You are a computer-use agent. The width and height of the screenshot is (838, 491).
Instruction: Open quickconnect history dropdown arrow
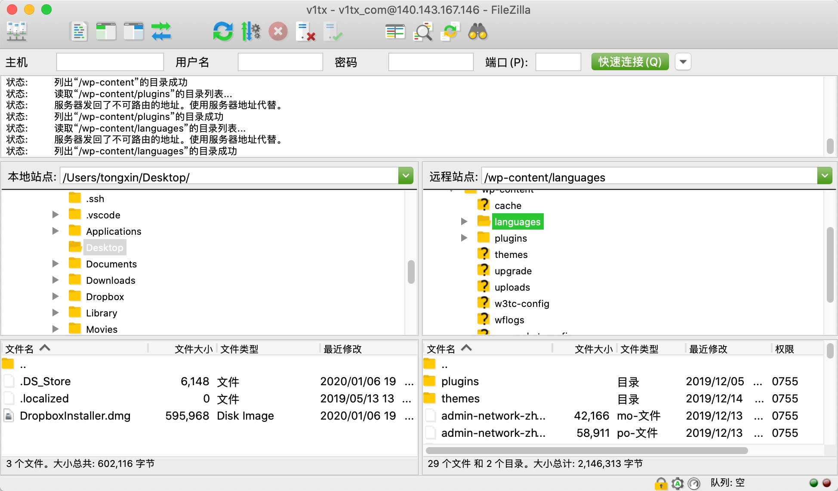[683, 62]
